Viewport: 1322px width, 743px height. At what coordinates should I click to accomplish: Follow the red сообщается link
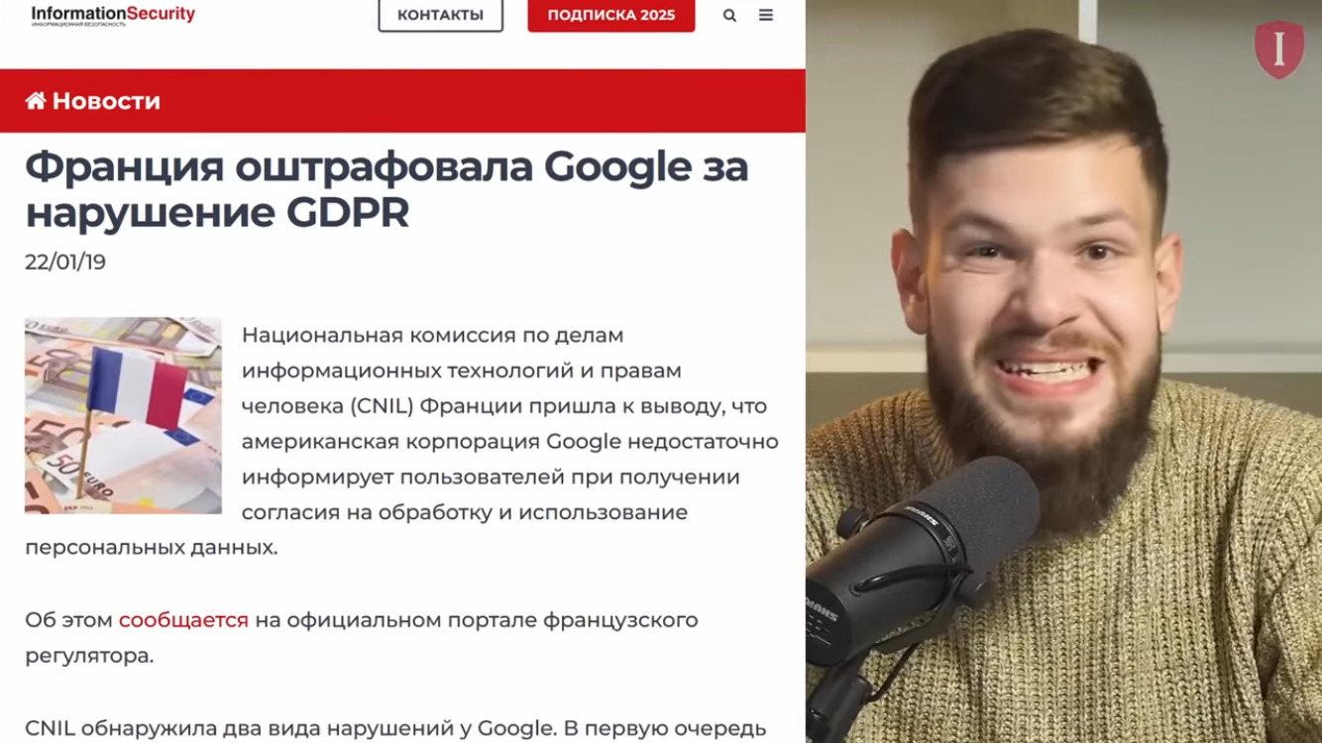click(x=183, y=620)
